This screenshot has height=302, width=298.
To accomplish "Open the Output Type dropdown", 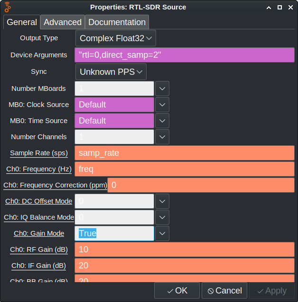I will [115, 38].
